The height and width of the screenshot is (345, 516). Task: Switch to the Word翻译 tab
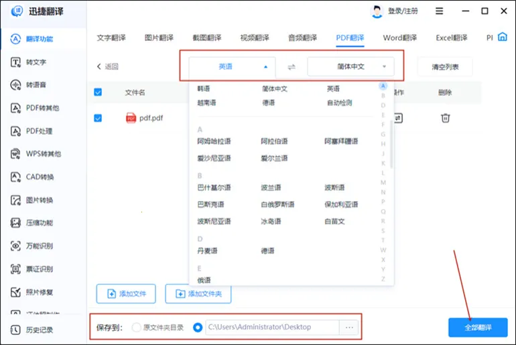(x=399, y=38)
